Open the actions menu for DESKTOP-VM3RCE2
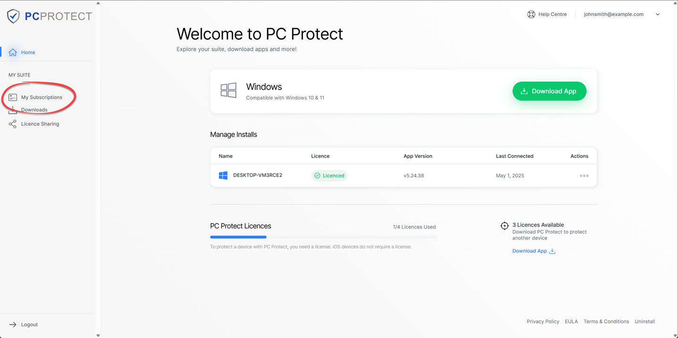This screenshot has width=678, height=338. pos(584,176)
